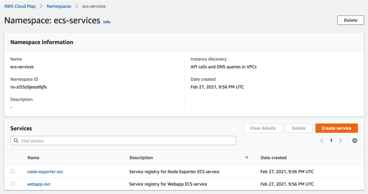Click the View details button
Viewport: 368px width, 194px height.
pyautogui.click(x=263, y=128)
